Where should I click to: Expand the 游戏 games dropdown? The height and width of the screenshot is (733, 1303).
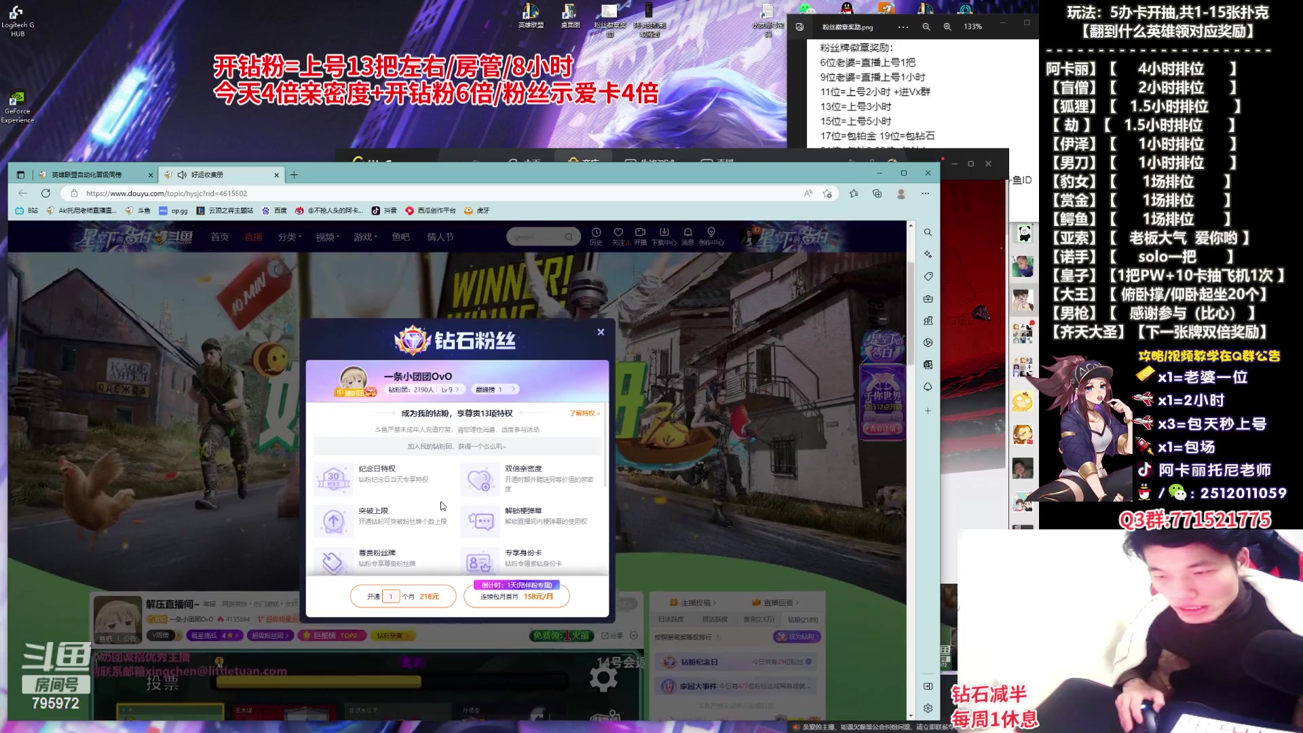365,237
